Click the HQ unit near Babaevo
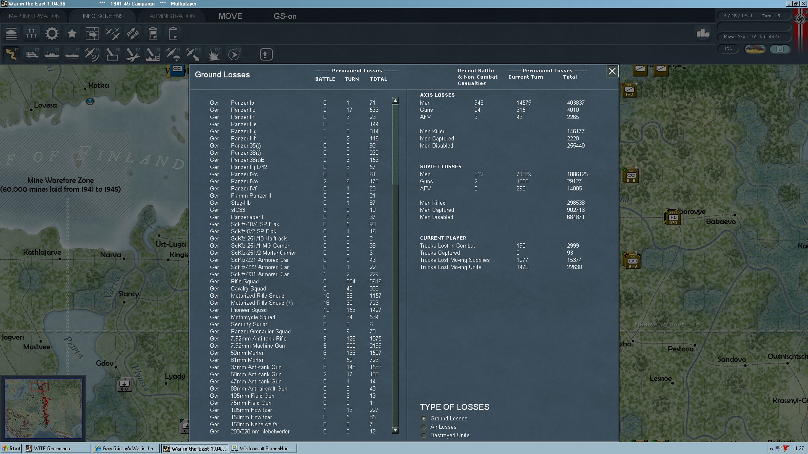Image resolution: width=808 pixels, height=454 pixels. click(x=672, y=217)
